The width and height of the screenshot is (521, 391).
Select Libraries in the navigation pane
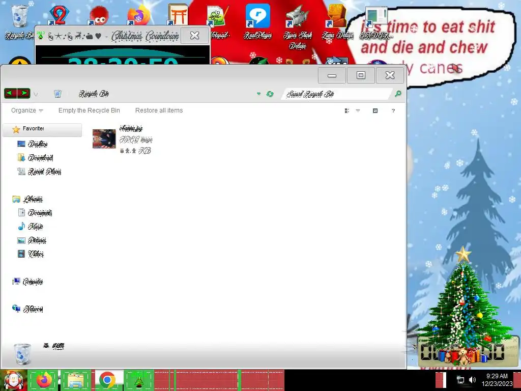[x=27, y=199]
